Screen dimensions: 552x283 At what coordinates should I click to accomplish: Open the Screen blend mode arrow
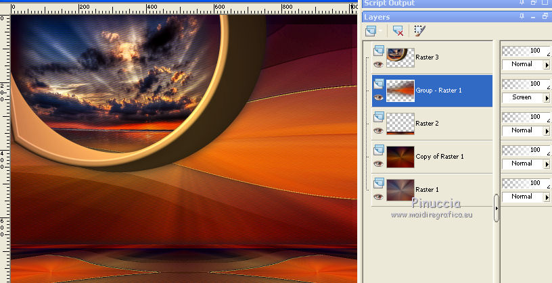547,98
